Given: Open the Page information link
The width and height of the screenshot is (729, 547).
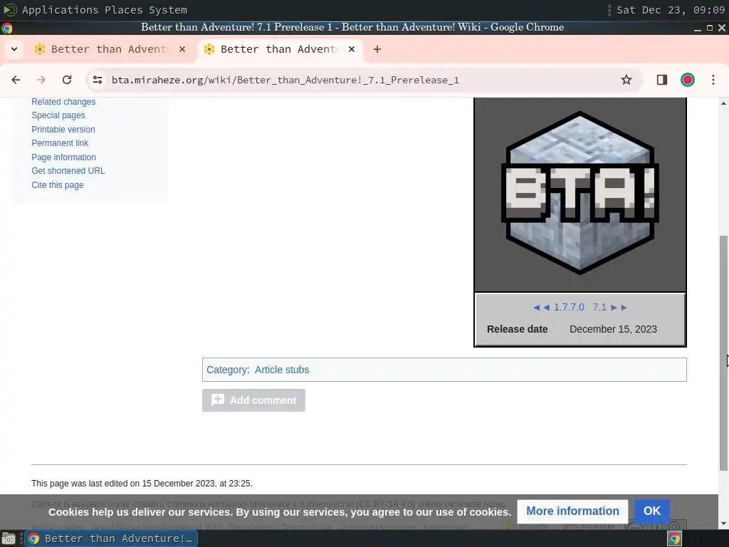Looking at the screenshot, I should pyautogui.click(x=63, y=157).
